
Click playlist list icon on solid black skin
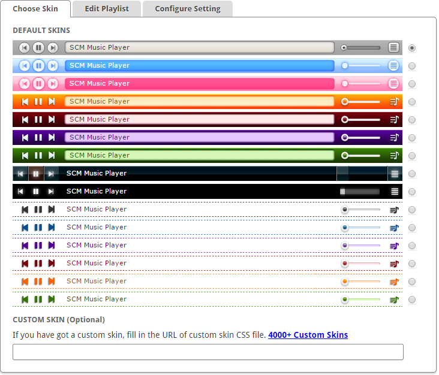[x=395, y=192]
